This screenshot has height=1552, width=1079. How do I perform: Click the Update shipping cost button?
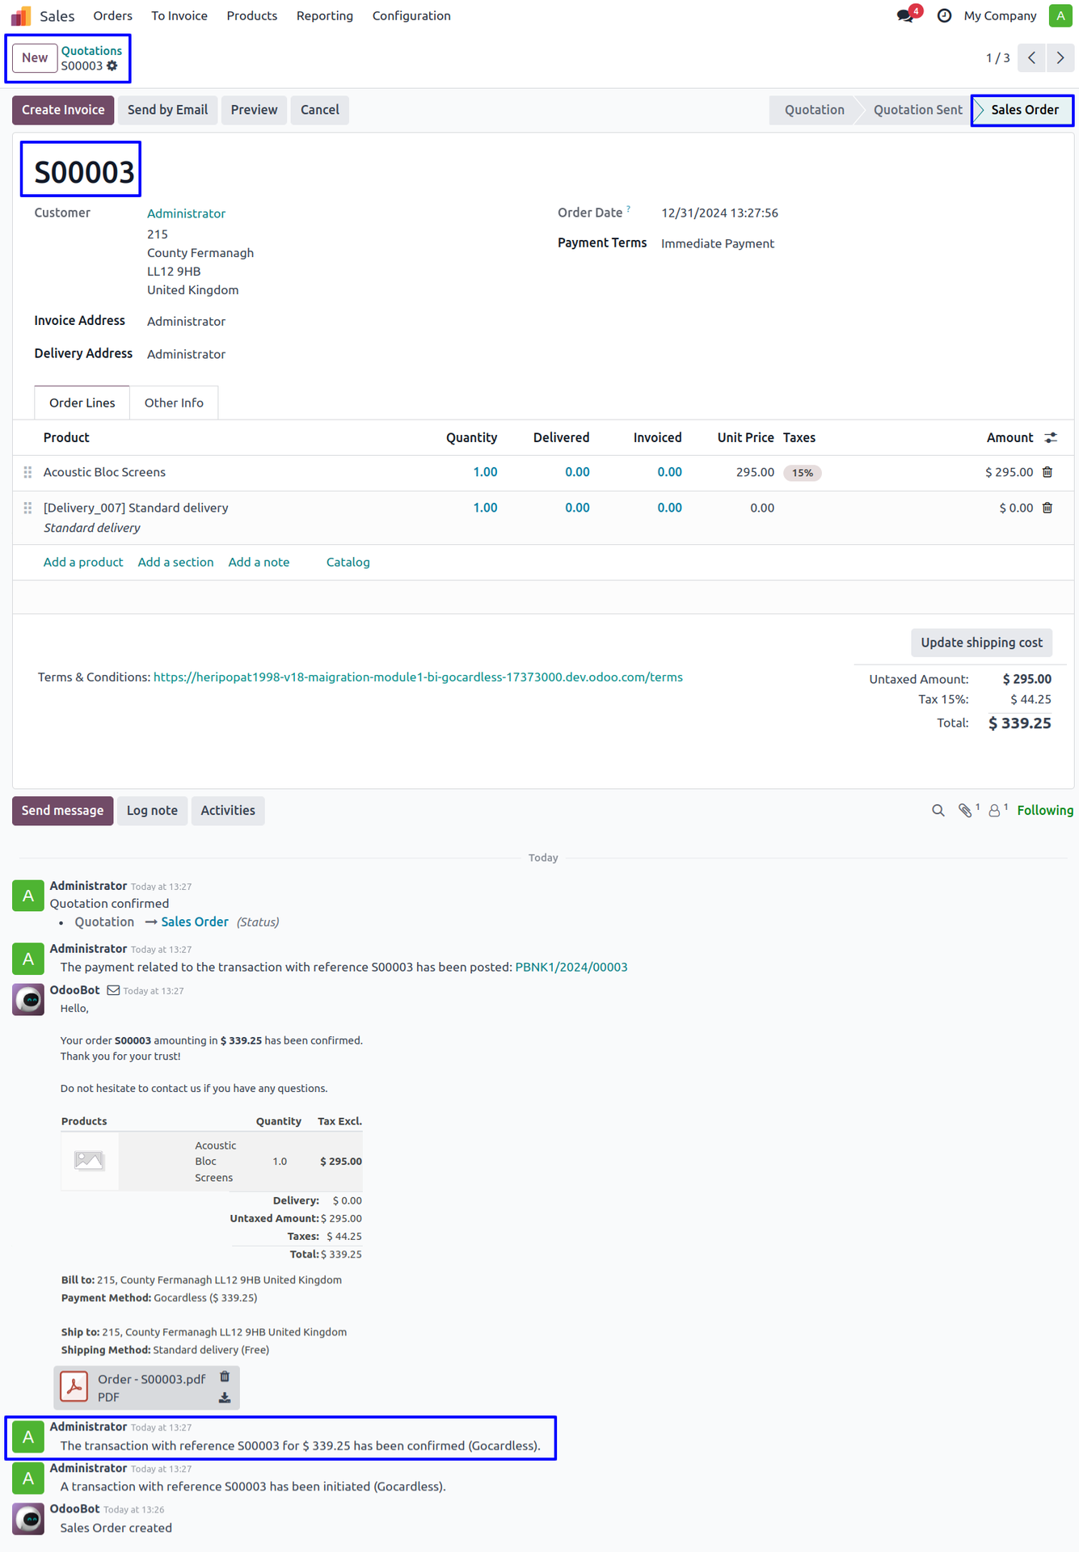click(x=981, y=643)
